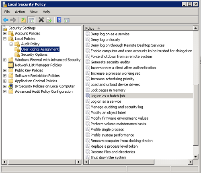The height and width of the screenshot is (173, 201).
Task: Click the Local Policies folder icon
Action: click(x=11, y=39)
